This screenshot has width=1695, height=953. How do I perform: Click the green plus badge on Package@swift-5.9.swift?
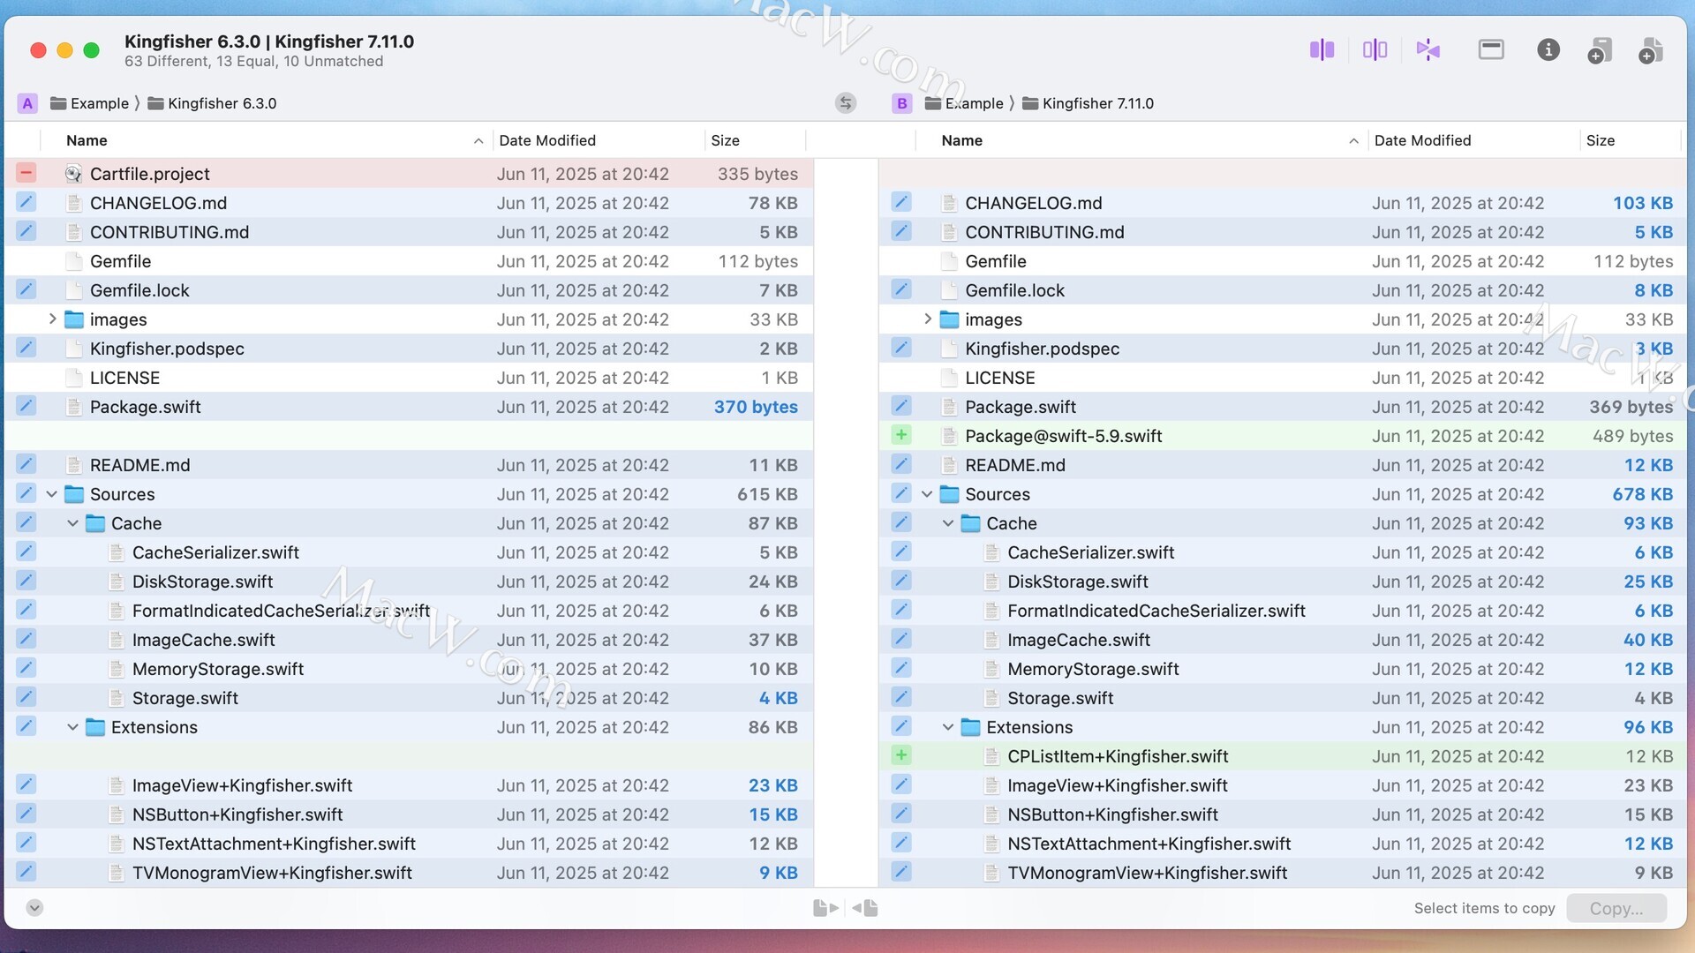[900, 435]
